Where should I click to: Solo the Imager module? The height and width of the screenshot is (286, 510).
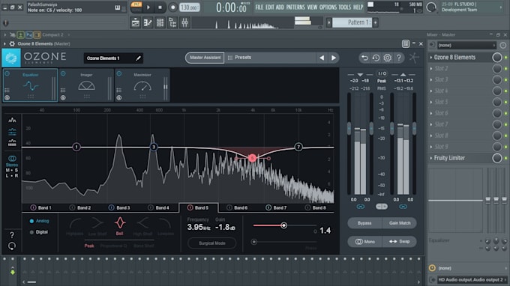pos(63,97)
